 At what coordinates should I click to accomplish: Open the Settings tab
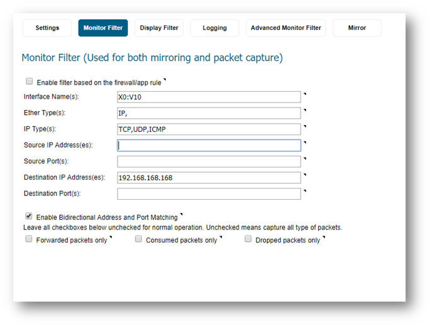(47, 28)
